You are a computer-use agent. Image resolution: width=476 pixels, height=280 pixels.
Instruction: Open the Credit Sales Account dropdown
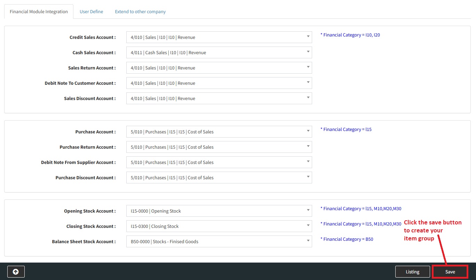[219, 38]
